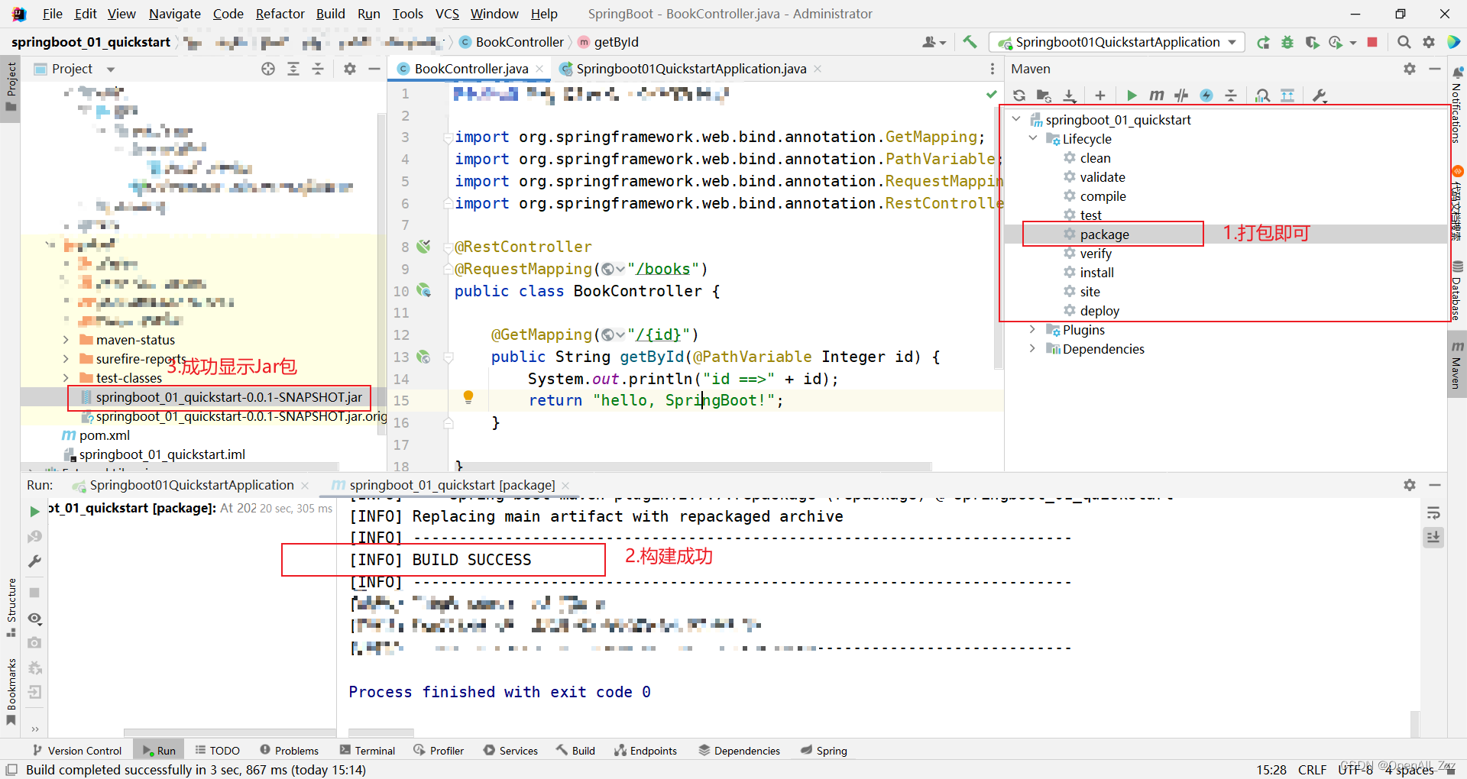Toggle soft-wrap in Run console
The image size is (1467, 779).
pyautogui.click(x=1433, y=513)
